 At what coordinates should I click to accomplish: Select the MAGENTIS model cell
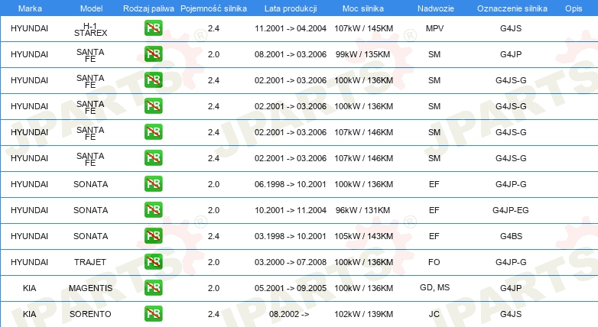coord(91,288)
